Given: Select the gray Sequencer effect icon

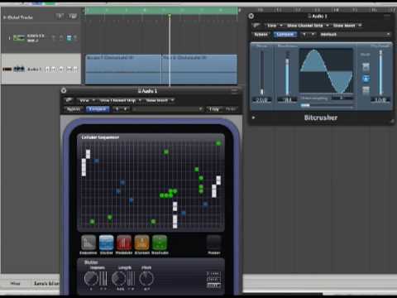Looking at the screenshot, I should 88,243.
